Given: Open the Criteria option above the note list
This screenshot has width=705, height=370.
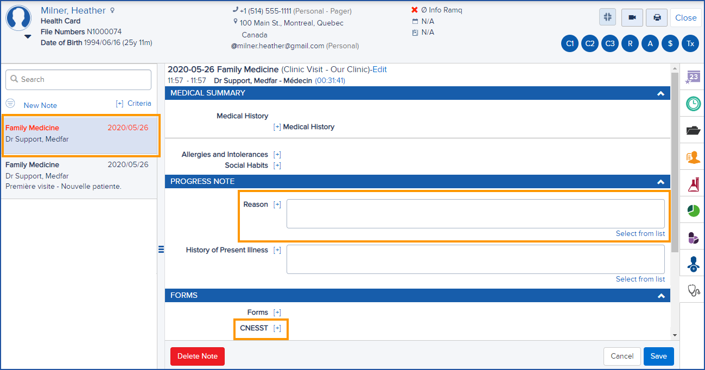Looking at the screenshot, I should (140, 105).
